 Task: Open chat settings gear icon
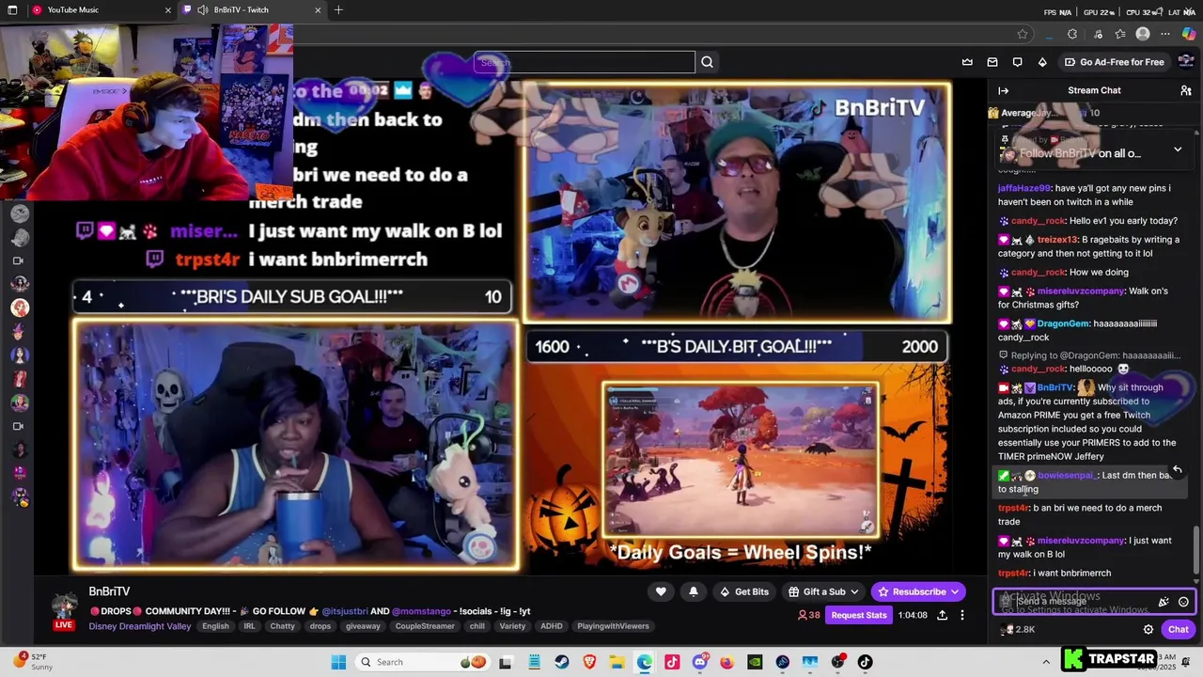(x=1148, y=629)
